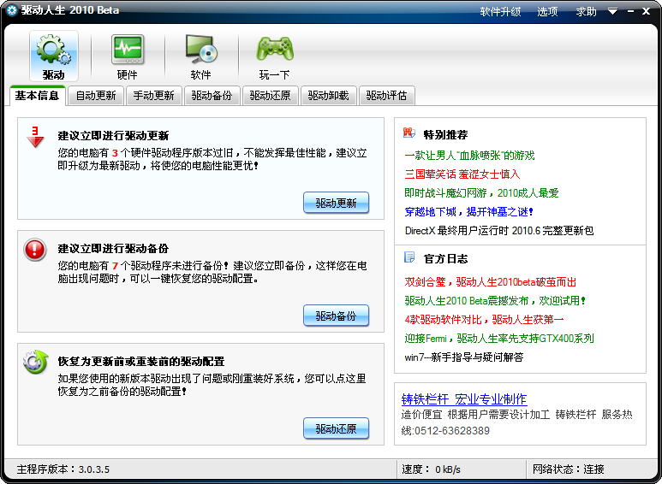Click the app logo in title bar

[12, 10]
